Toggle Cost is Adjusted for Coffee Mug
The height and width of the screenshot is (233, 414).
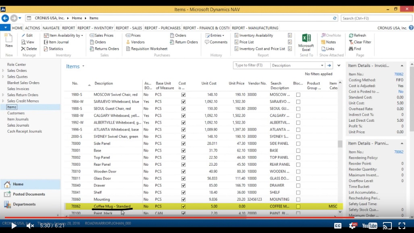(183, 206)
